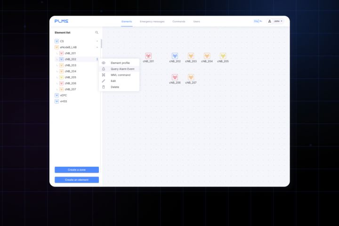
Task: Click eNB_203 antenna node on canvas
Action: pos(191,56)
